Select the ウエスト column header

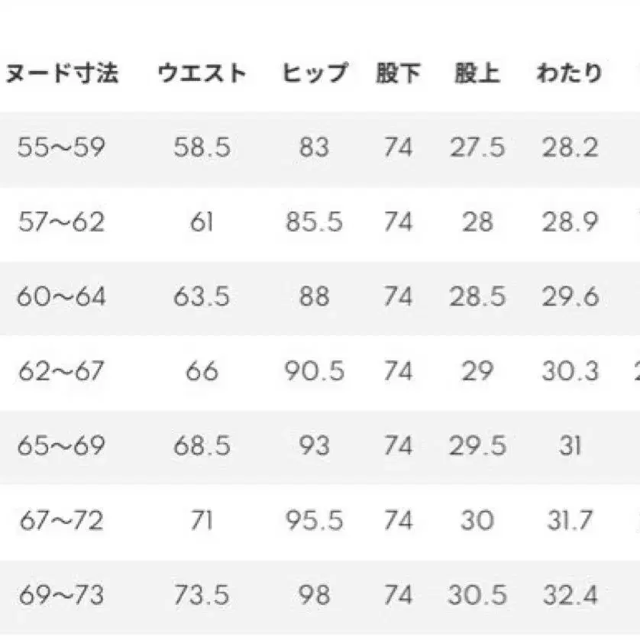(202, 74)
